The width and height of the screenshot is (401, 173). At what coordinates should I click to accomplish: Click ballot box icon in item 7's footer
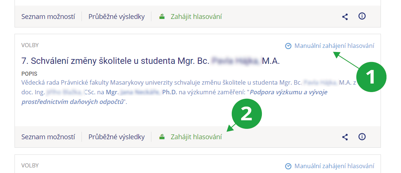pos(162,137)
